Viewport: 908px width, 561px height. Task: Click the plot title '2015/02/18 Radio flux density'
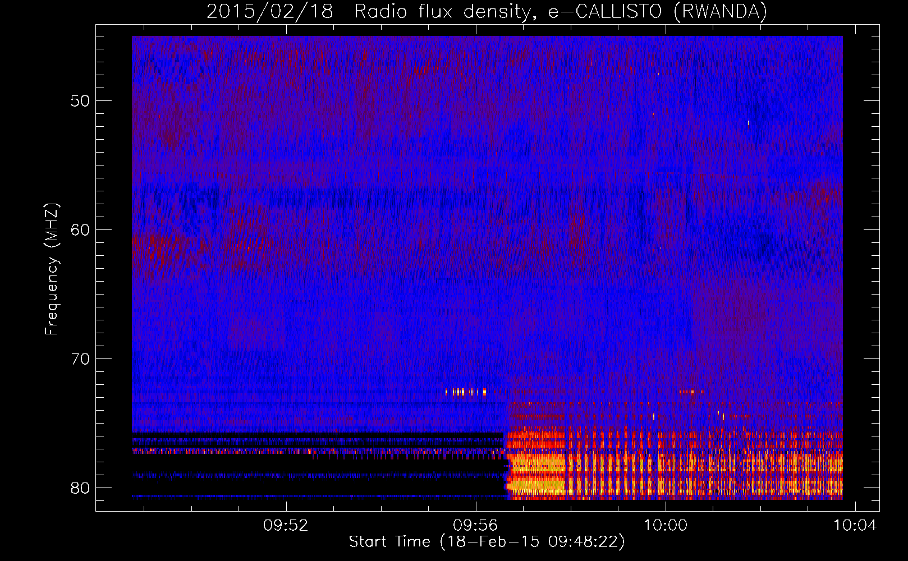point(487,11)
